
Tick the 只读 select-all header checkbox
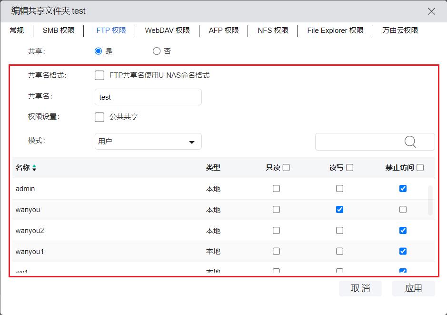[x=286, y=168]
